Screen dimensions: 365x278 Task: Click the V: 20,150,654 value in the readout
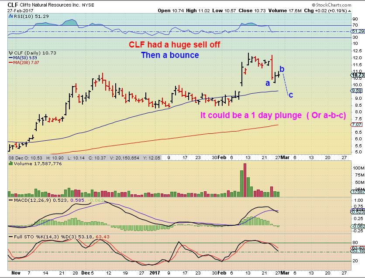pos(124,158)
